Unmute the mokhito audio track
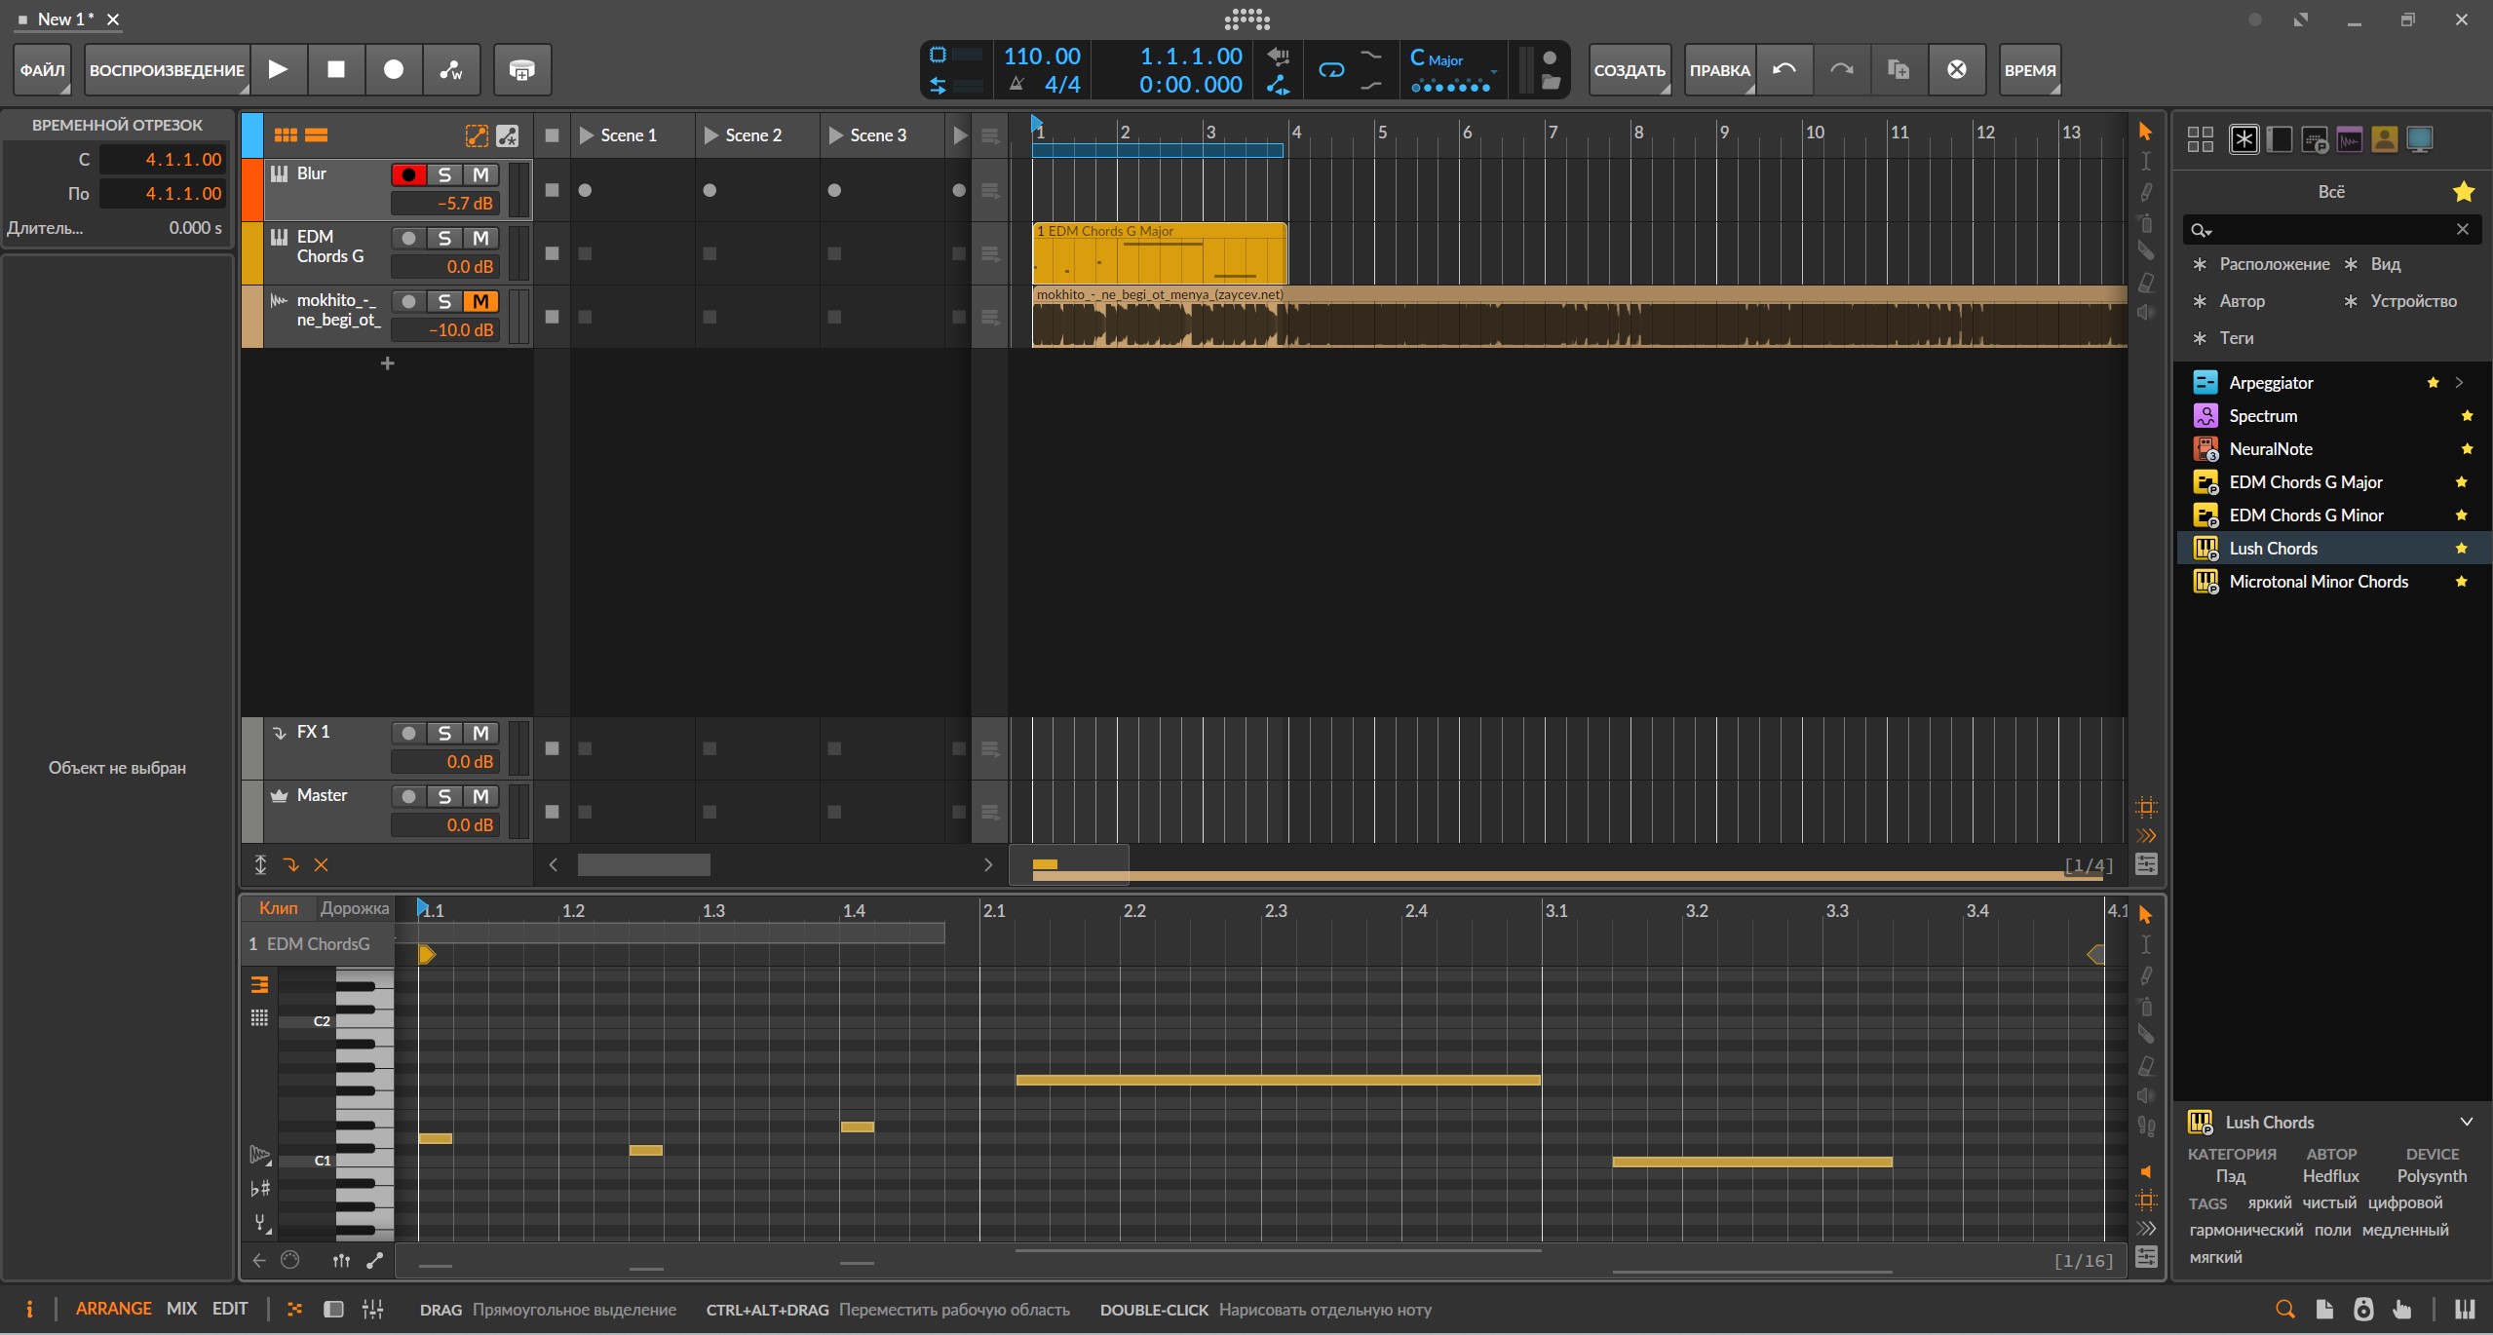Image resolution: width=2493 pixels, height=1335 pixels. (480, 301)
